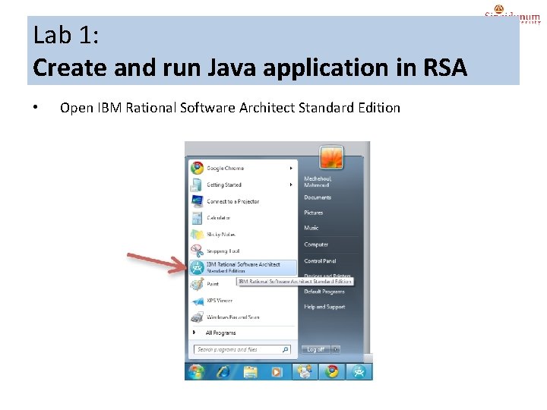Click the Chrome icon in the taskbar

[x=332, y=371]
